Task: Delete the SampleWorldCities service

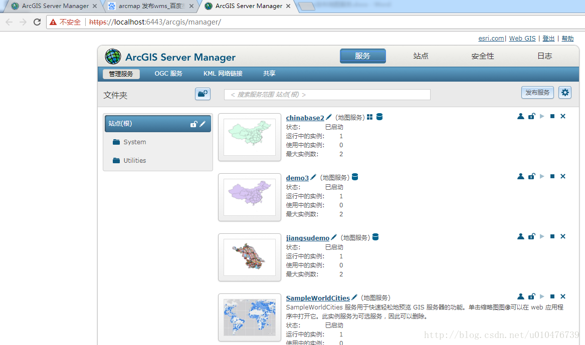Action: pos(563,296)
